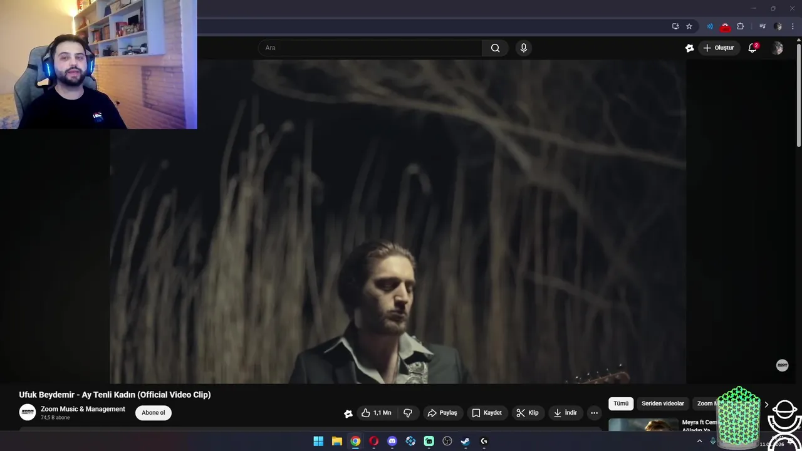The image size is (802, 451).
Task: Open the Meyra ft Cem suggested video thumbnail
Action: [643, 425]
